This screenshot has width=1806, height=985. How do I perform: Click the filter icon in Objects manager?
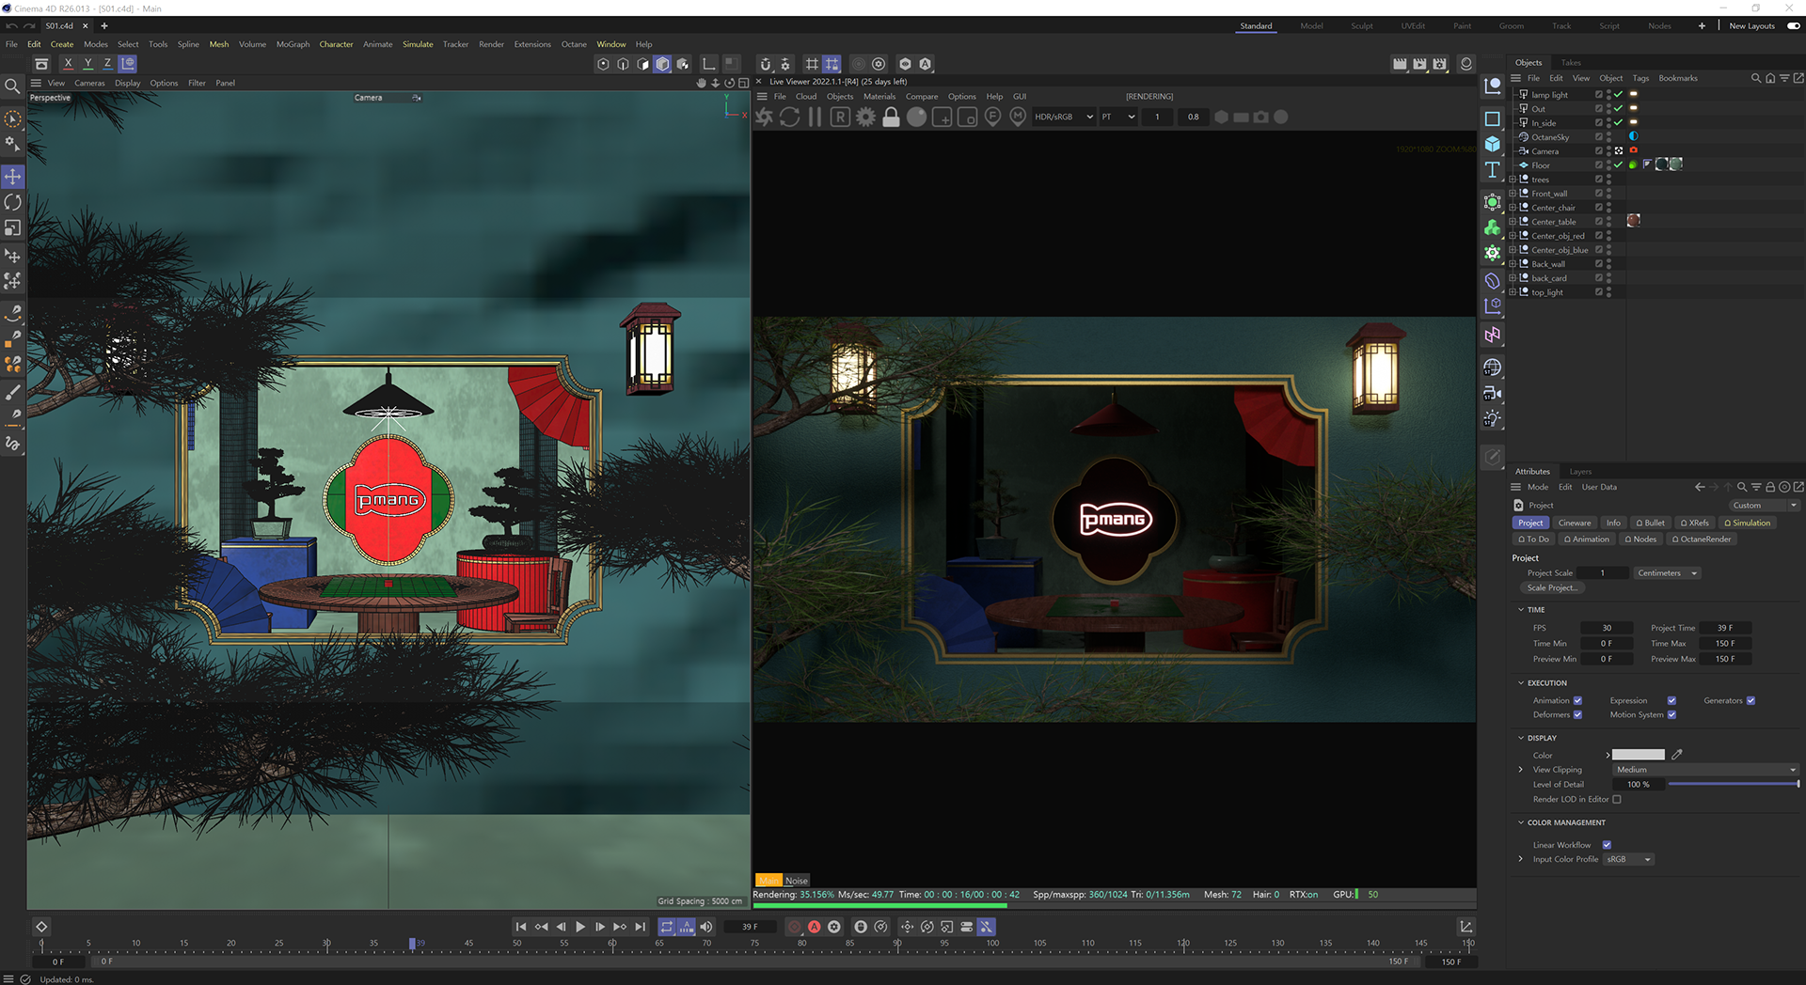[x=1783, y=78]
